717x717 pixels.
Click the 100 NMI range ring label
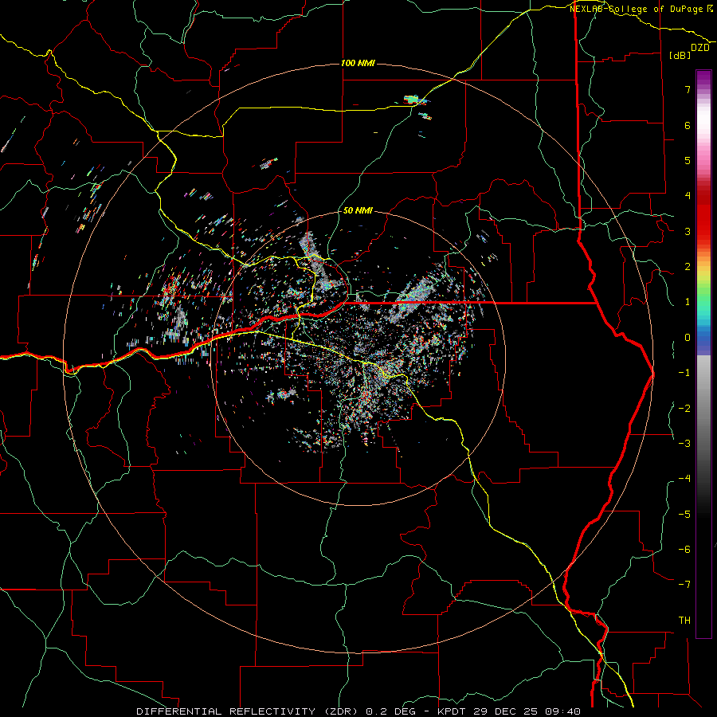point(358,63)
